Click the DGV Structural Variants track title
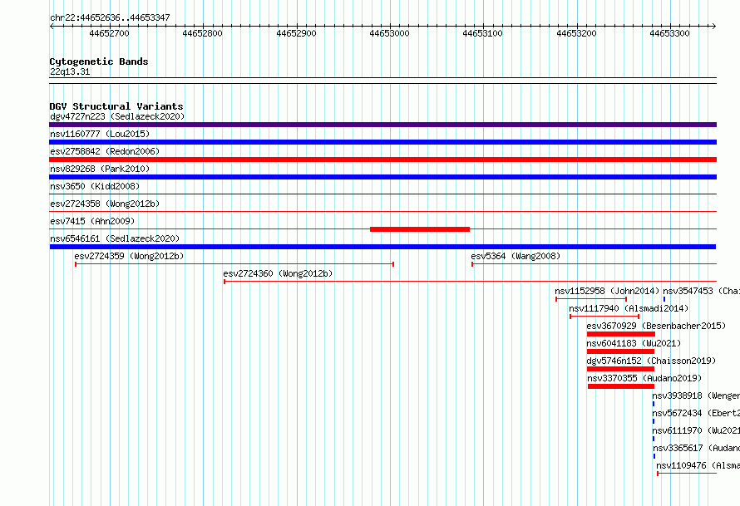Screen dimensions: 740x506 (116, 106)
